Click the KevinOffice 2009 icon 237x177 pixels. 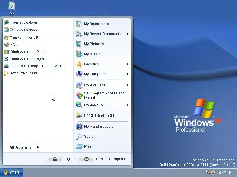click(x=6, y=73)
